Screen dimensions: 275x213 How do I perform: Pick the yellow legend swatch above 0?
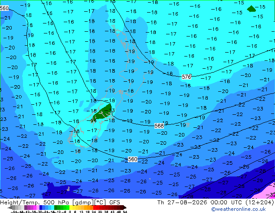click(71, 208)
